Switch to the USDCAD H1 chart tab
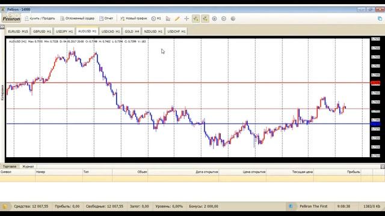Image resolution: width=385 pixels, height=216 pixels. 111,31
